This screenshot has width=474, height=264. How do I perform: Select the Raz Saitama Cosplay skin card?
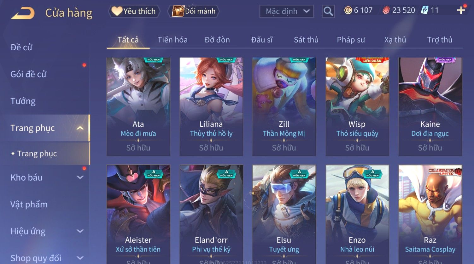(430, 214)
